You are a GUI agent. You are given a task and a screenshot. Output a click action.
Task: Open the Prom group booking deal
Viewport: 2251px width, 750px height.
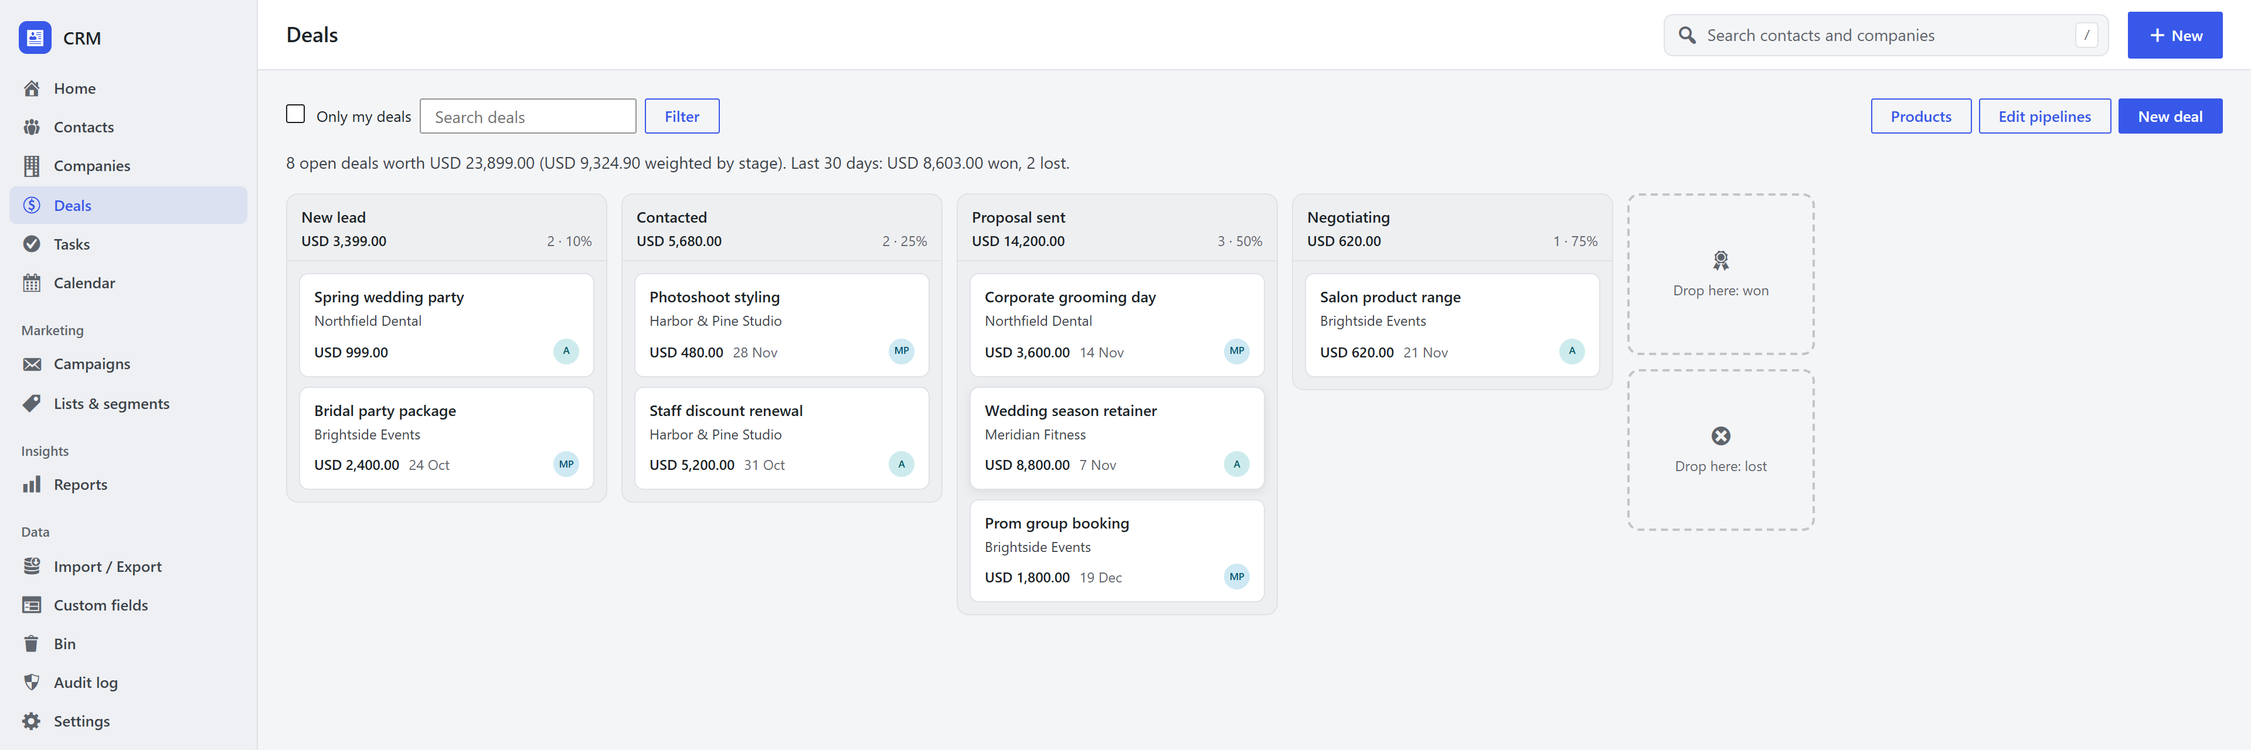pyautogui.click(x=1117, y=551)
